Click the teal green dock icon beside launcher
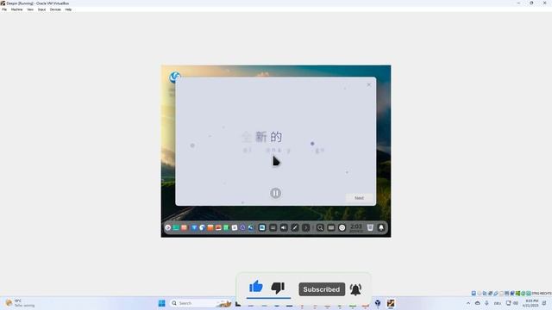This screenshot has height=310, width=552. [x=176, y=227]
